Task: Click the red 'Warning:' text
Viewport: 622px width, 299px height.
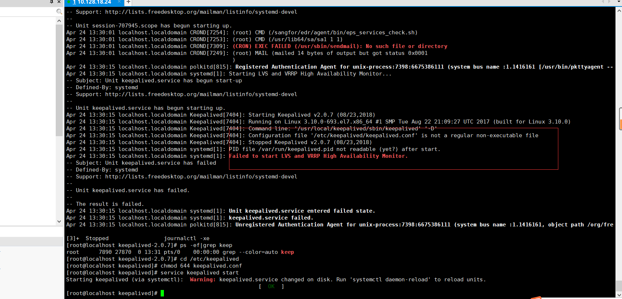Action: (x=203, y=279)
